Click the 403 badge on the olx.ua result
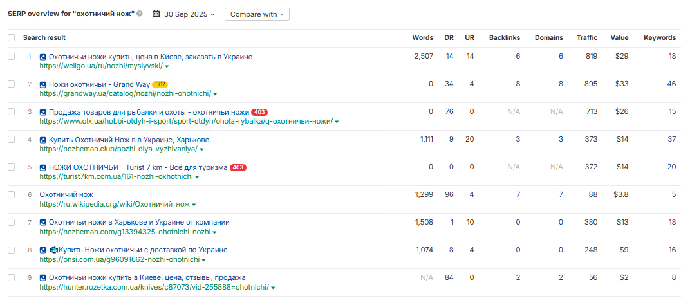The image size is (681, 298). pyautogui.click(x=259, y=112)
